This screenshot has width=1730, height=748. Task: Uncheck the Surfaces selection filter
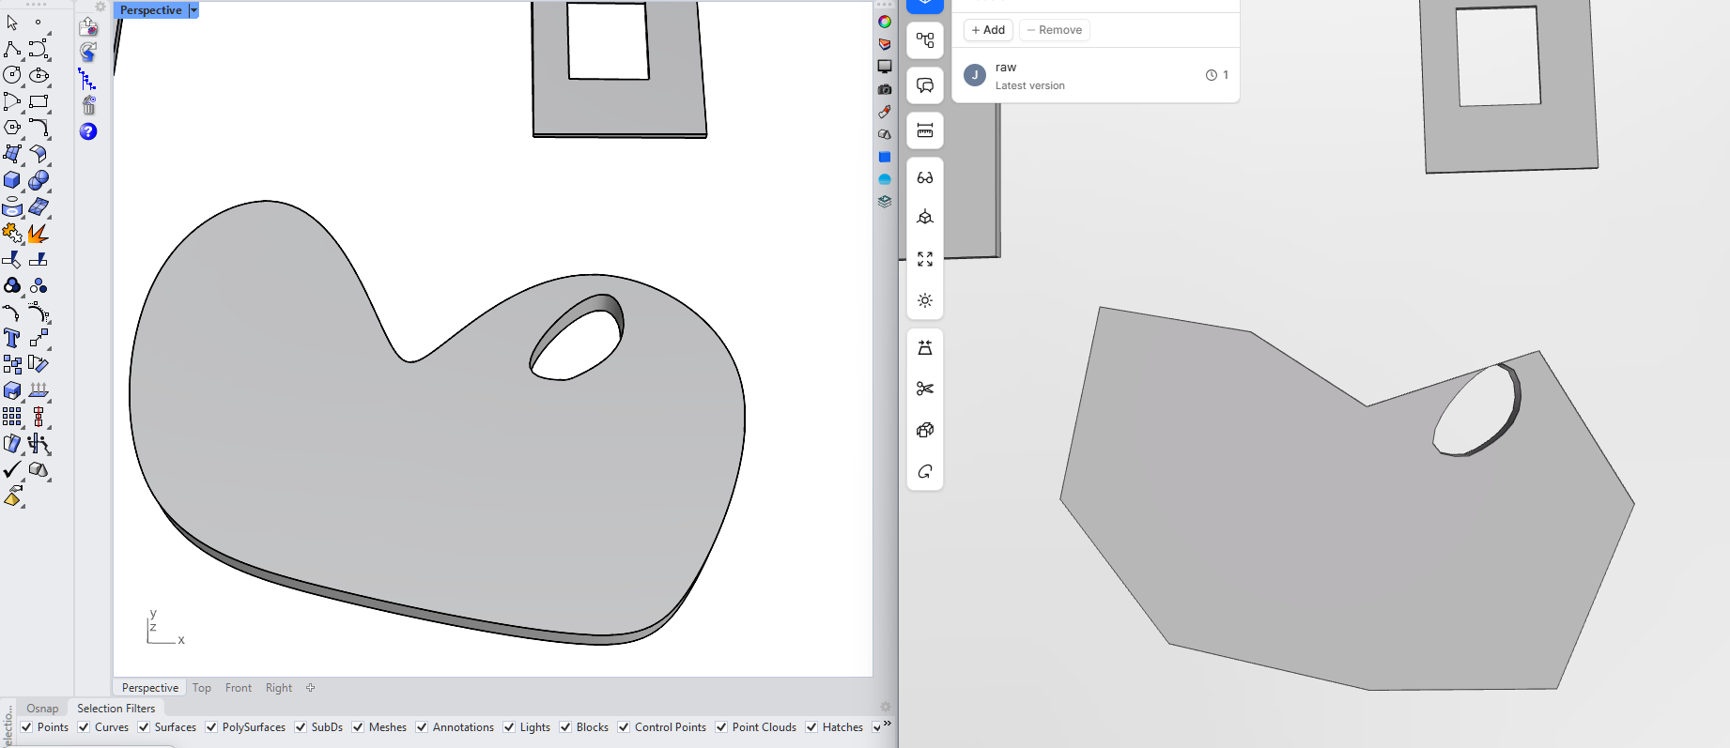click(144, 727)
